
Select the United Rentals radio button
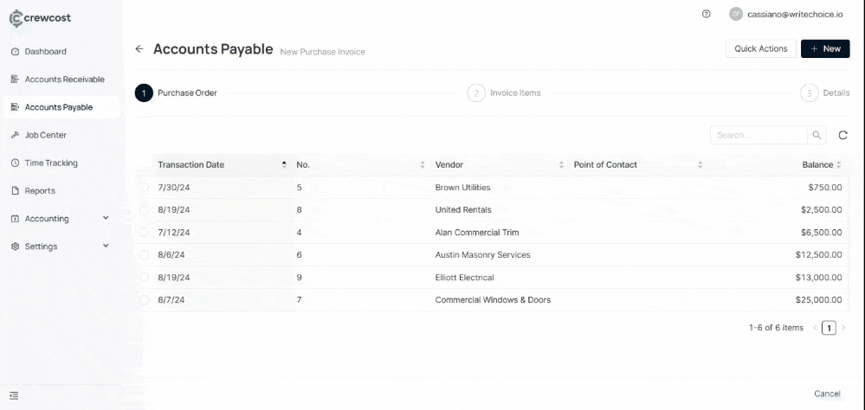click(x=144, y=210)
